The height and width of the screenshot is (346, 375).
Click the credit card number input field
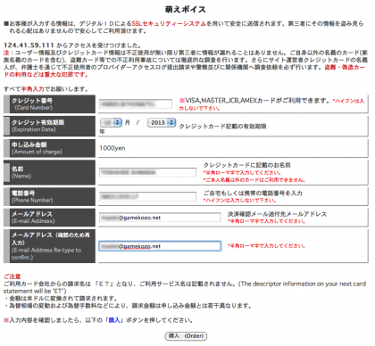[x=136, y=103]
